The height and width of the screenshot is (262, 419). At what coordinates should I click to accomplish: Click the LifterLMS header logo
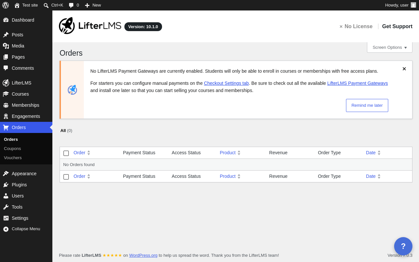coord(90,26)
